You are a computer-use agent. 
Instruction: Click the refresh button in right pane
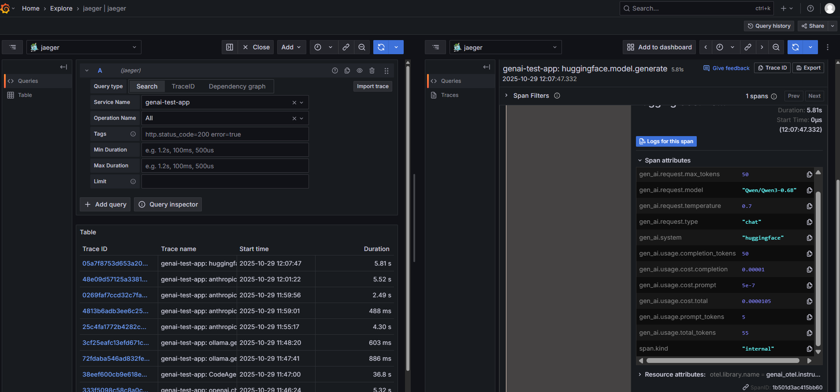795,47
